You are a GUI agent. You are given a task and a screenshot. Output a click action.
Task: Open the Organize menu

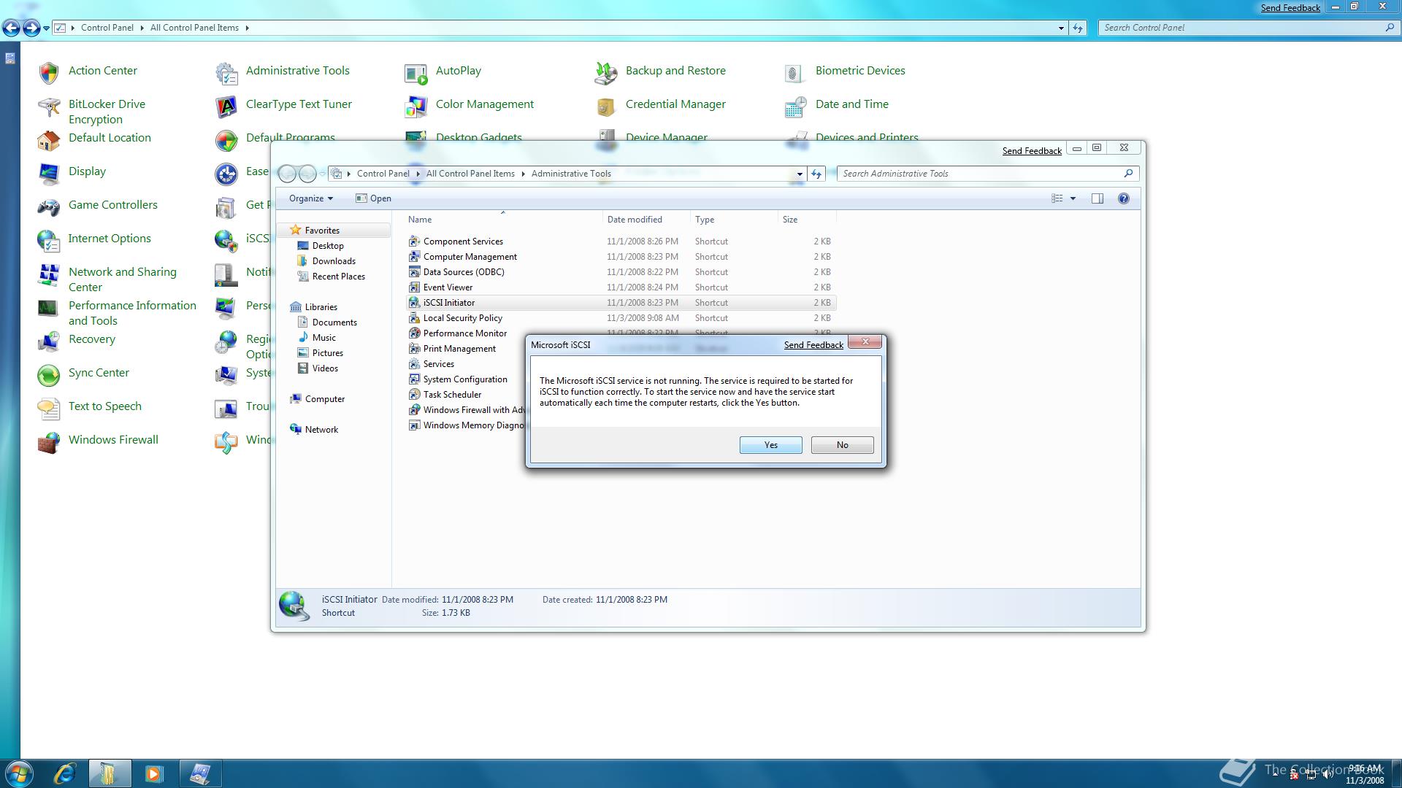tap(310, 198)
